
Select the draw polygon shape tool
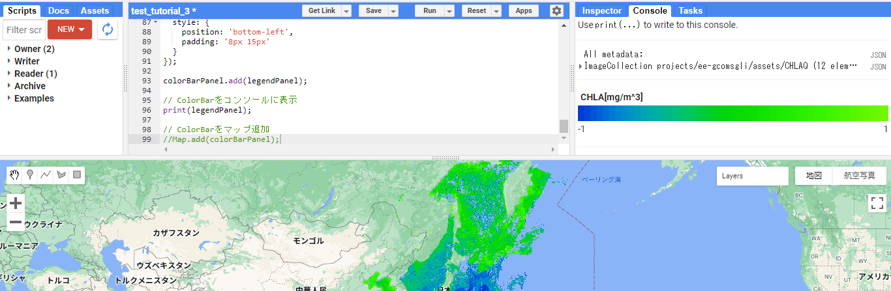pos(61,175)
